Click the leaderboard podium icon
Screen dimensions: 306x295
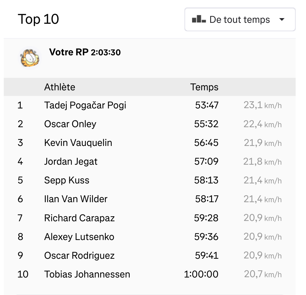pyautogui.click(x=199, y=19)
